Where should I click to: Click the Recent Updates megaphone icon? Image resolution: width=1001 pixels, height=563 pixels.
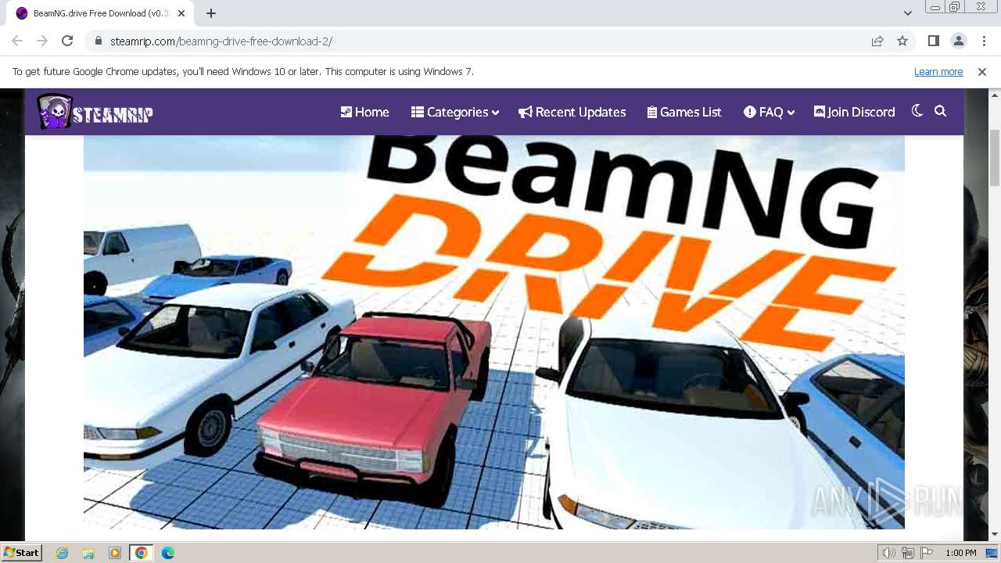click(x=525, y=112)
